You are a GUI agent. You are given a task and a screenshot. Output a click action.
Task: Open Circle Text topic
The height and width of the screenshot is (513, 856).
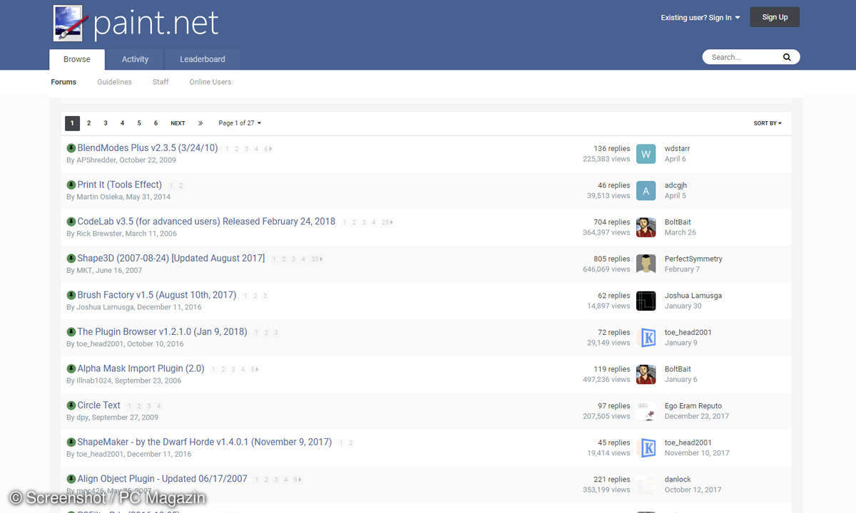(x=99, y=405)
